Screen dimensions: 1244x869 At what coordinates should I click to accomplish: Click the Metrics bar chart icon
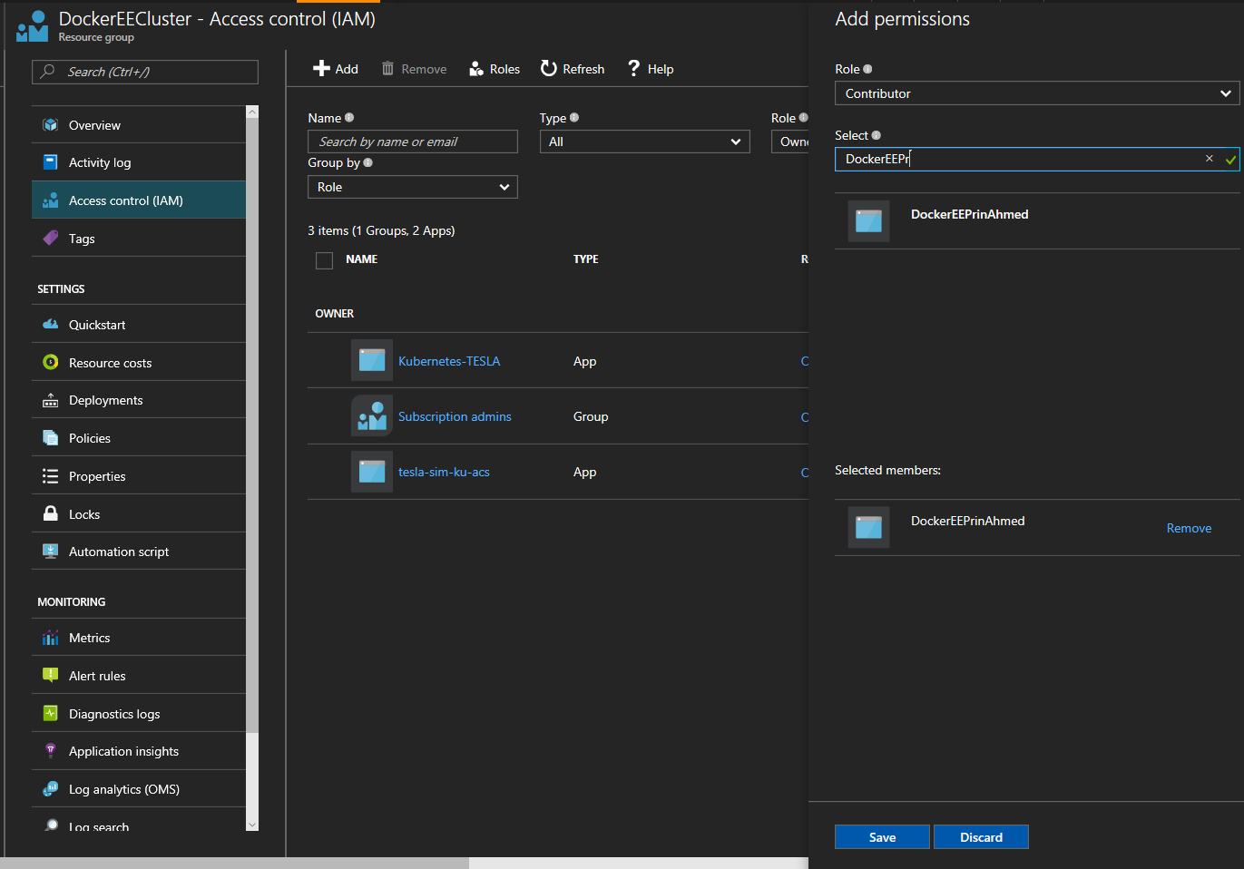[51, 638]
